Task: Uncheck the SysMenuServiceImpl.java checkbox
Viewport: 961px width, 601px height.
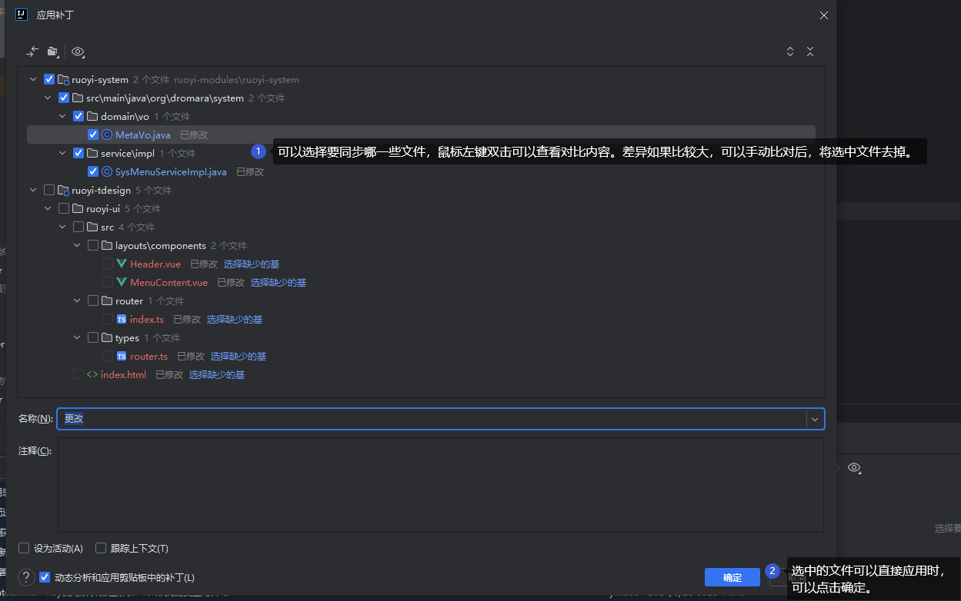Action: 93,171
